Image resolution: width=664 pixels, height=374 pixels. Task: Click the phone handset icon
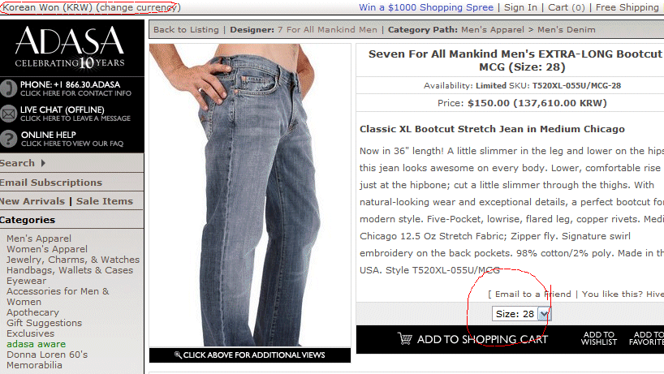point(8,88)
